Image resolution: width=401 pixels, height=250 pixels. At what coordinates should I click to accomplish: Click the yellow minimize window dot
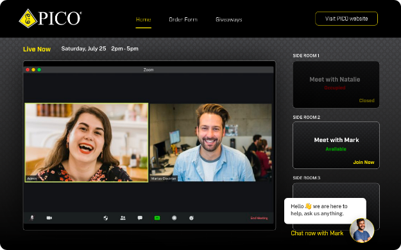pos(33,69)
